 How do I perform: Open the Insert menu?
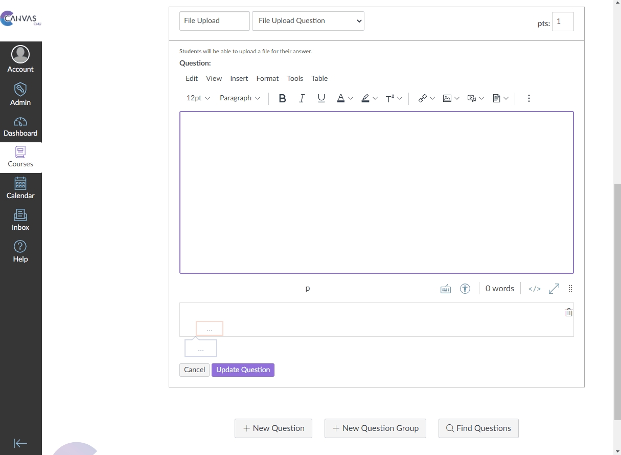tap(239, 78)
